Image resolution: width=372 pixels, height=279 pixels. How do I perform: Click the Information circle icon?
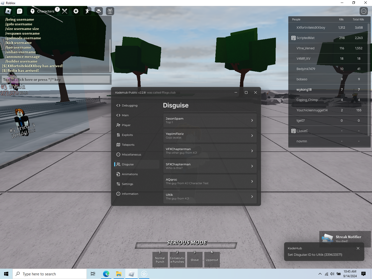pyautogui.click(x=118, y=194)
